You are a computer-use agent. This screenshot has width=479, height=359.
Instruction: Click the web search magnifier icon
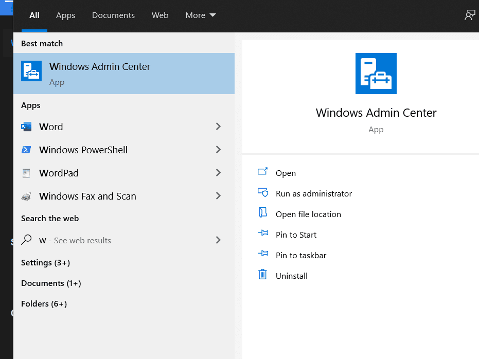pyautogui.click(x=26, y=240)
